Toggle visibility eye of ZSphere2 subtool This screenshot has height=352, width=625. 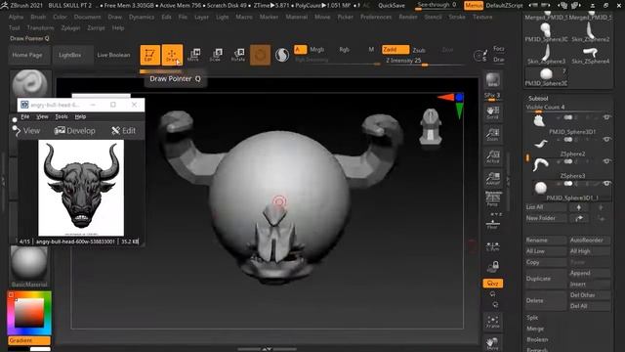coord(606,139)
